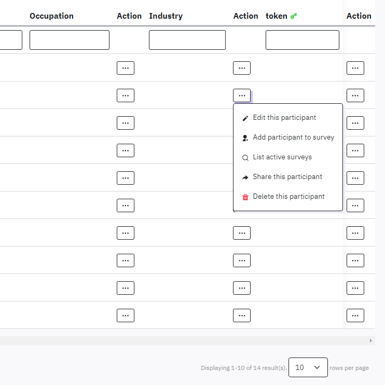385x385 pixels.
Task: Click the token filter text box
Action: click(302, 40)
